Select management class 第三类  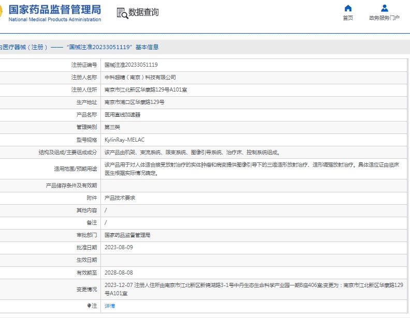112,127
